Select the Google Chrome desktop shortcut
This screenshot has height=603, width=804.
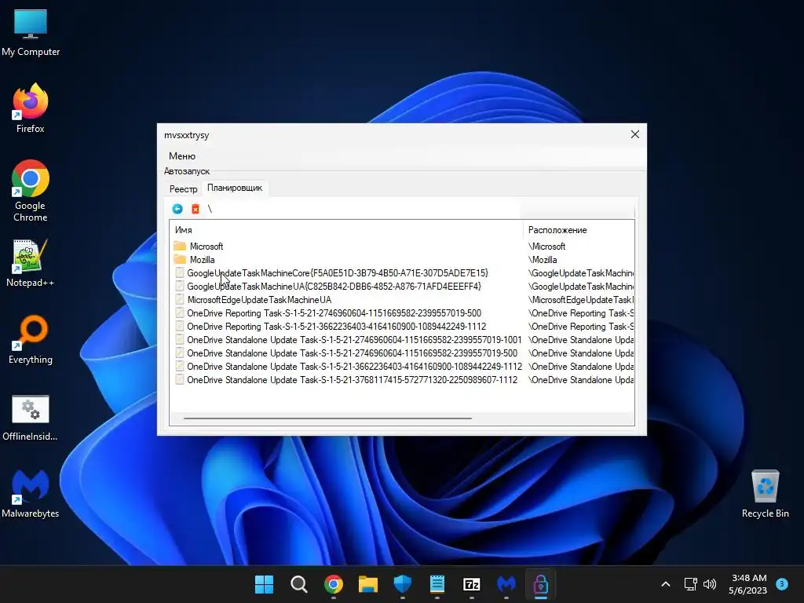pos(31,191)
